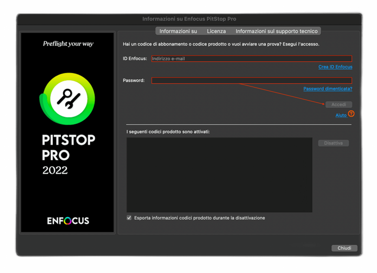This screenshot has width=377, height=273.
Task: Focus the ID Enfocus e-mail field
Action: (x=251, y=59)
